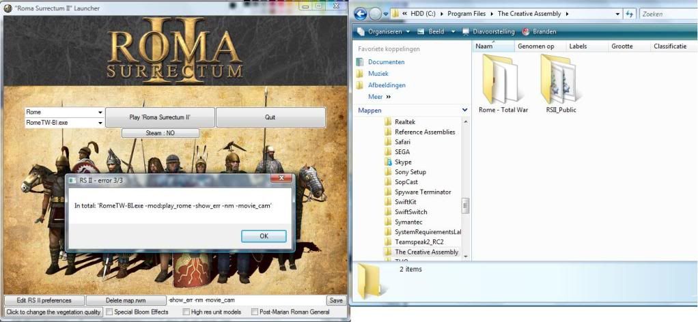
Task: Click the Branden toolbar button
Action: click(x=540, y=31)
